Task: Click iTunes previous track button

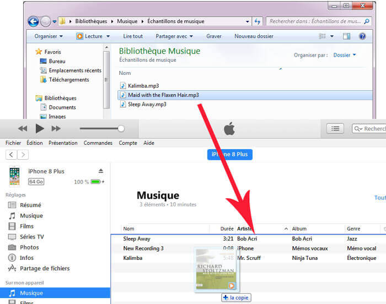Action: coord(23,128)
